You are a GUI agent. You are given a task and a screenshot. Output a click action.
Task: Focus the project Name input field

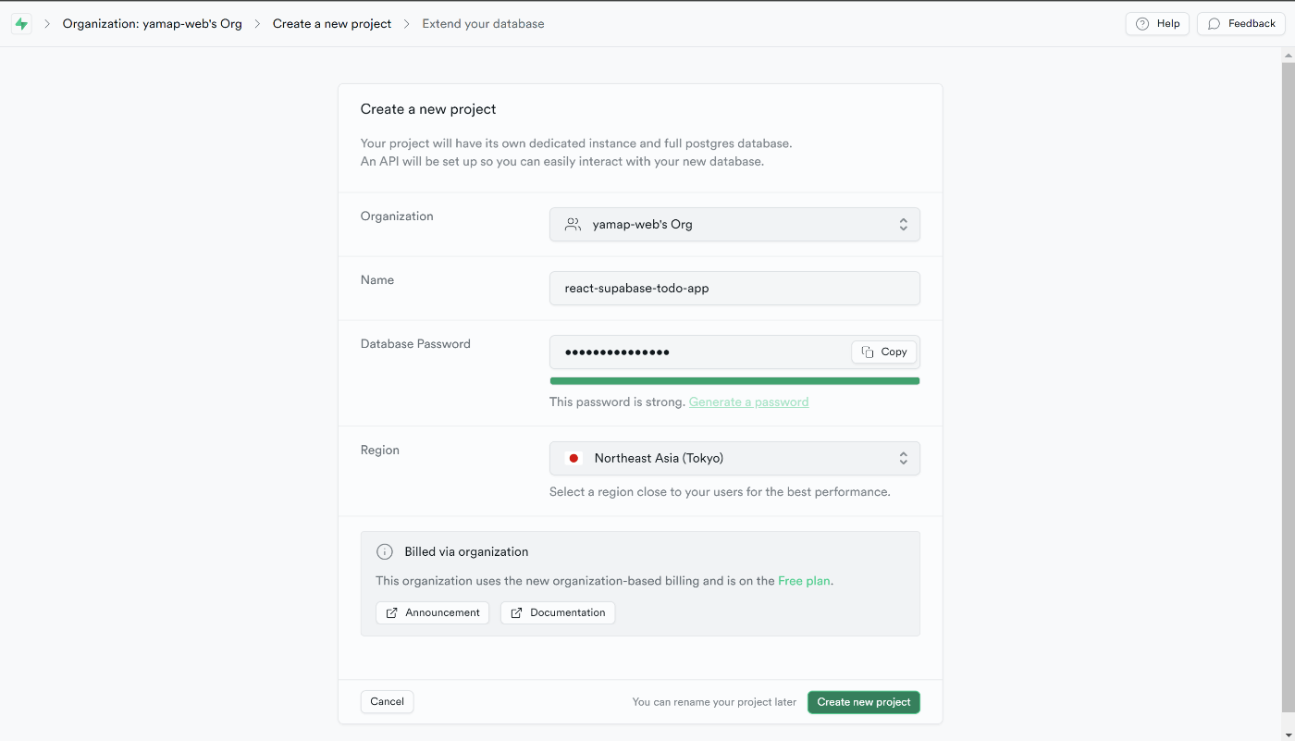(x=734, y=288)
